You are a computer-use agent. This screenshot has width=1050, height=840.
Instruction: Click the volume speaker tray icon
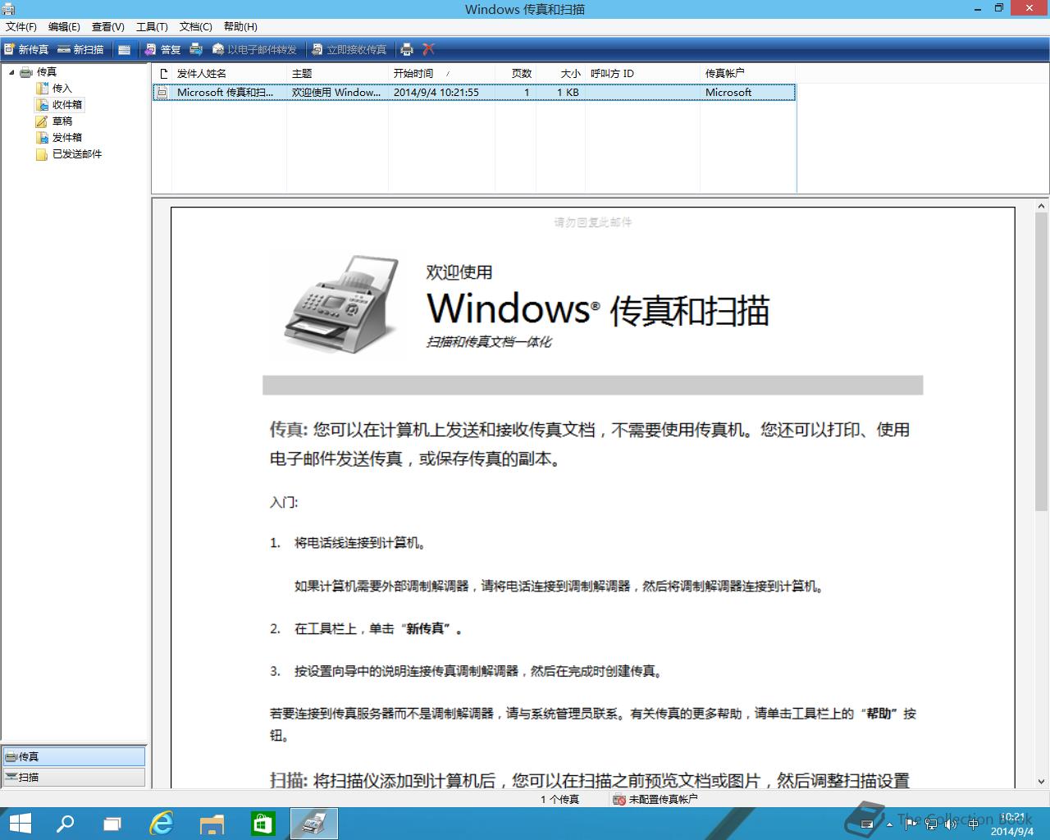click(951, 824)
